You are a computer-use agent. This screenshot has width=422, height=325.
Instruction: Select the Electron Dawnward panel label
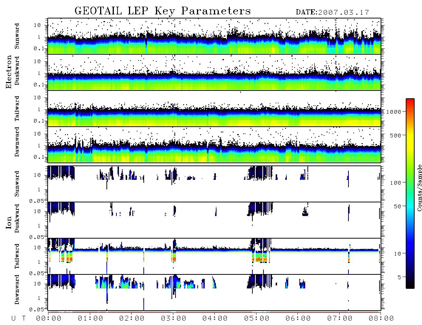[17, 142]
